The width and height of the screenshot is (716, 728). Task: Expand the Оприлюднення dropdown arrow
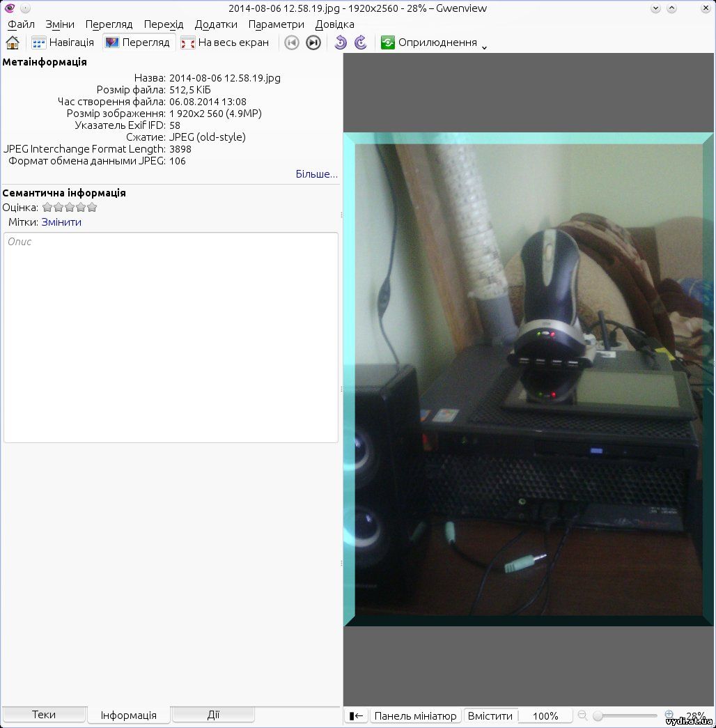[x=484, y=47]
